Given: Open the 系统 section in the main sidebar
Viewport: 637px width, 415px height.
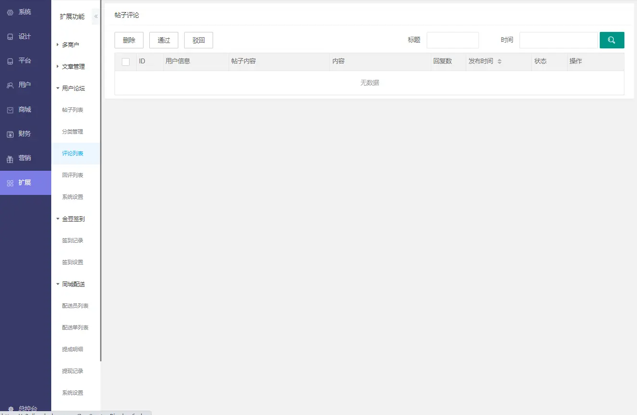Looking at the screenshot, I should point(25,12).
